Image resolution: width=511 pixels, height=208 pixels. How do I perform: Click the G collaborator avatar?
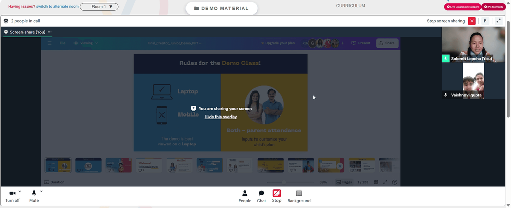tap(312, 43)
